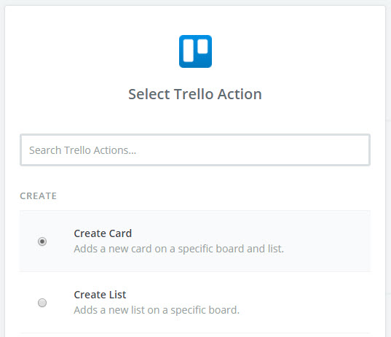
Task: Click 'Adds a new card on a specific board' description
Action: coord(179,249)
